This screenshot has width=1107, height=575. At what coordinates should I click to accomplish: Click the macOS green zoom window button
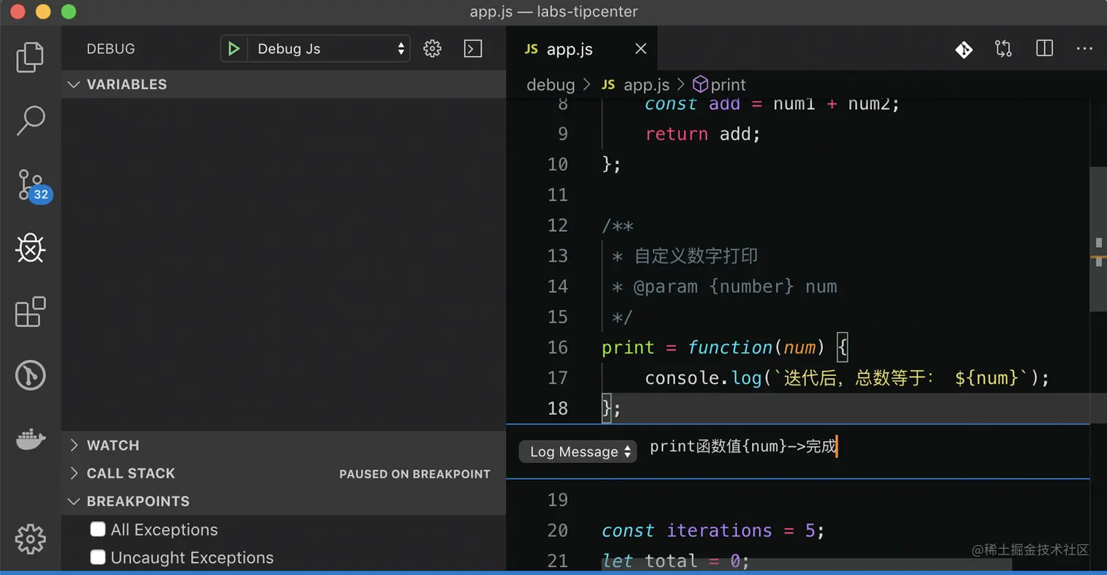(x=68, y=12)
